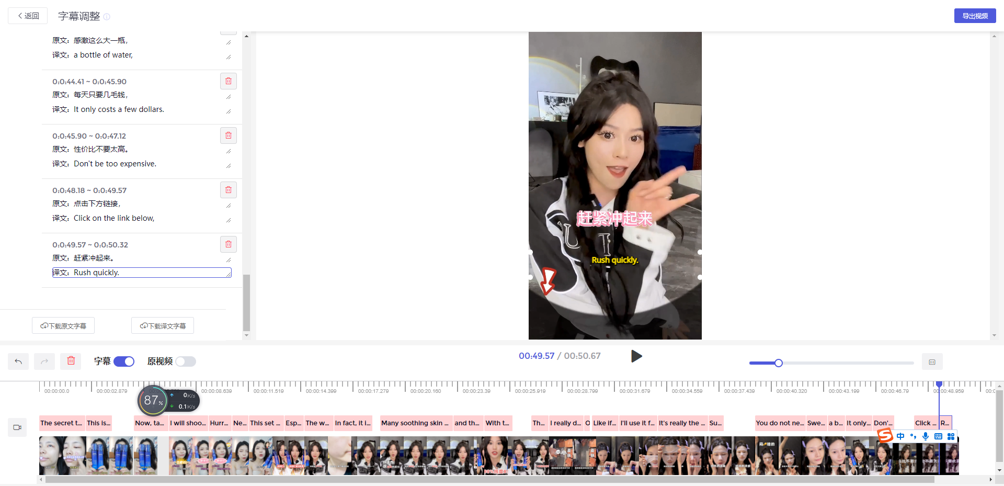
Task: Open Sogou toolbox grid icon
Action: pos(951,436)
